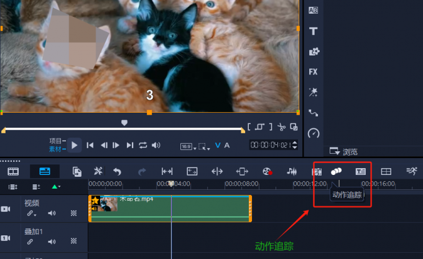Click the toolbar icon left of the Motion Tracking dots
The image size is (423, 259).
pos(317,171)
